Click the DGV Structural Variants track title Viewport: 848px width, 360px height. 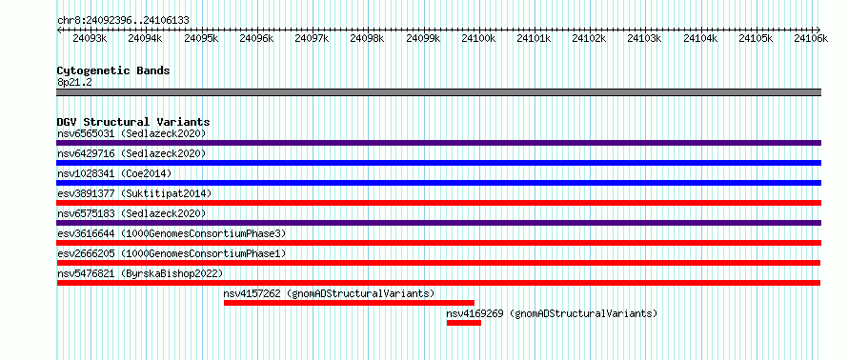point(133,122)
